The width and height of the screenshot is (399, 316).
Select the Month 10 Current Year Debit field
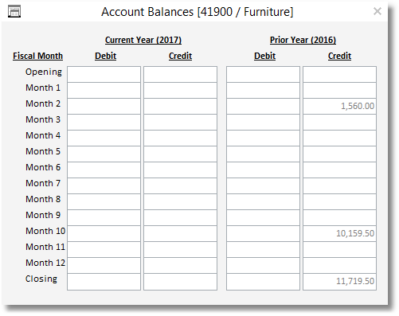pos(104,233)
